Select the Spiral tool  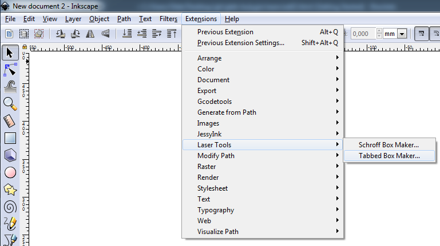coord(10,206)
